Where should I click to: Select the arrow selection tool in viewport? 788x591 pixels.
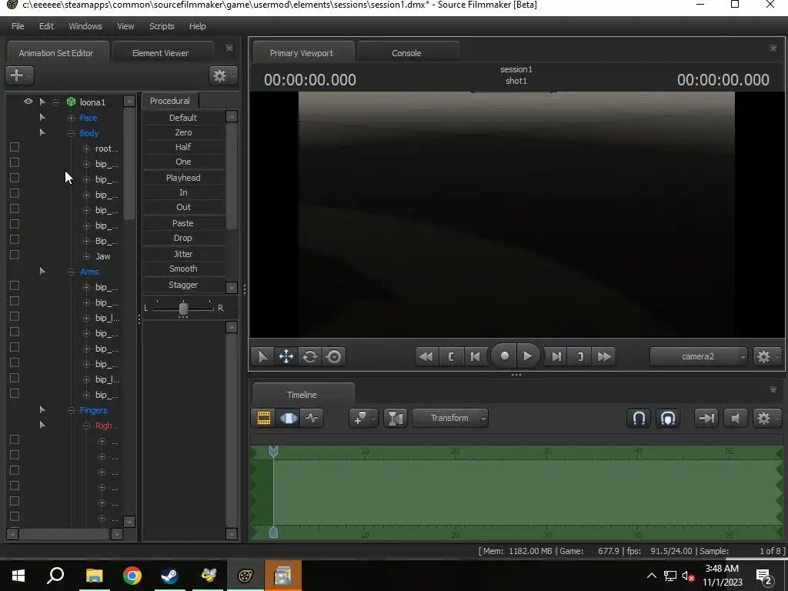(x=263, y=357)
